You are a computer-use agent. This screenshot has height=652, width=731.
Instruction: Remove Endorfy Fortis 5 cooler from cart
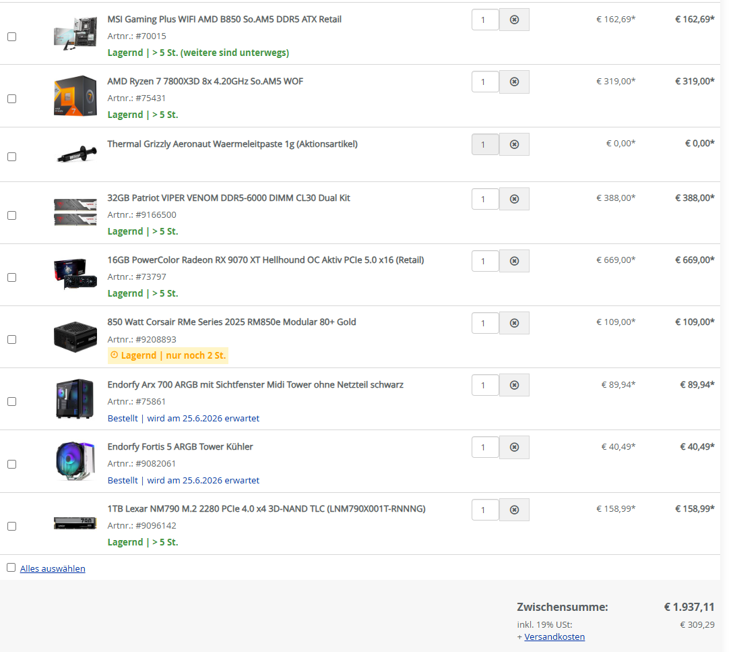click(x=514, y=447)
